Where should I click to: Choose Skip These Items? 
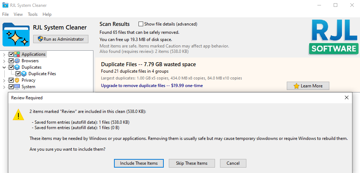192,163
